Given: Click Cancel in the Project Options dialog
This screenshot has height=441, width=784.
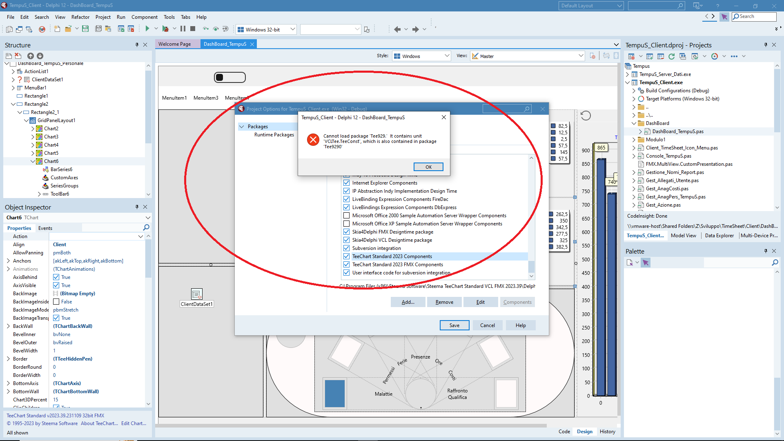Looking at the screenshot, I should coord(488,325).
